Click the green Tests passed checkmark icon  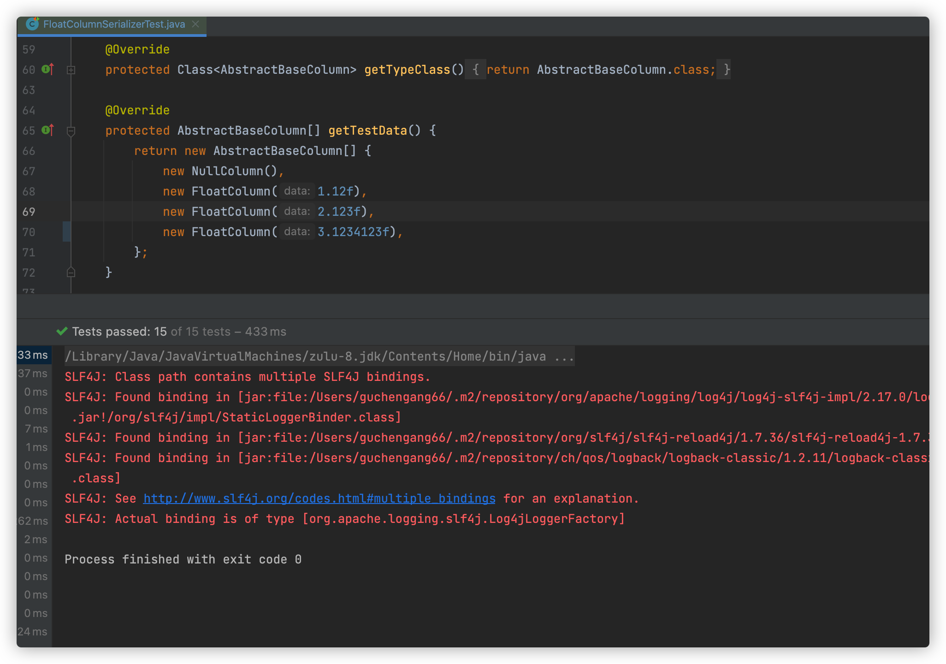tap(62, 332)
